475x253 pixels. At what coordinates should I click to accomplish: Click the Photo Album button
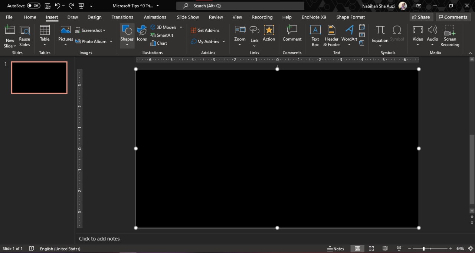[x=91, y=41]
